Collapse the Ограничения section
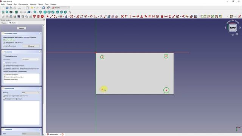Viewport: 242px width, 136px height. (40, 88)
